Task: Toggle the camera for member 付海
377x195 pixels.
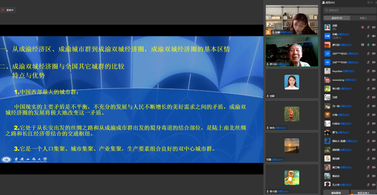Action: click(x=374, y=115)
